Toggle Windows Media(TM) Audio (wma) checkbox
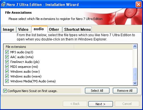This screenshot has width=143, height=110. coord(7,81)
